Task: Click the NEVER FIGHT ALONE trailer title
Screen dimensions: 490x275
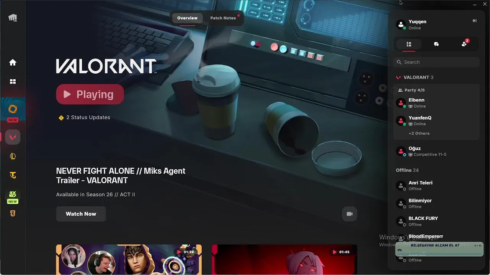Action: pos(121,176)
